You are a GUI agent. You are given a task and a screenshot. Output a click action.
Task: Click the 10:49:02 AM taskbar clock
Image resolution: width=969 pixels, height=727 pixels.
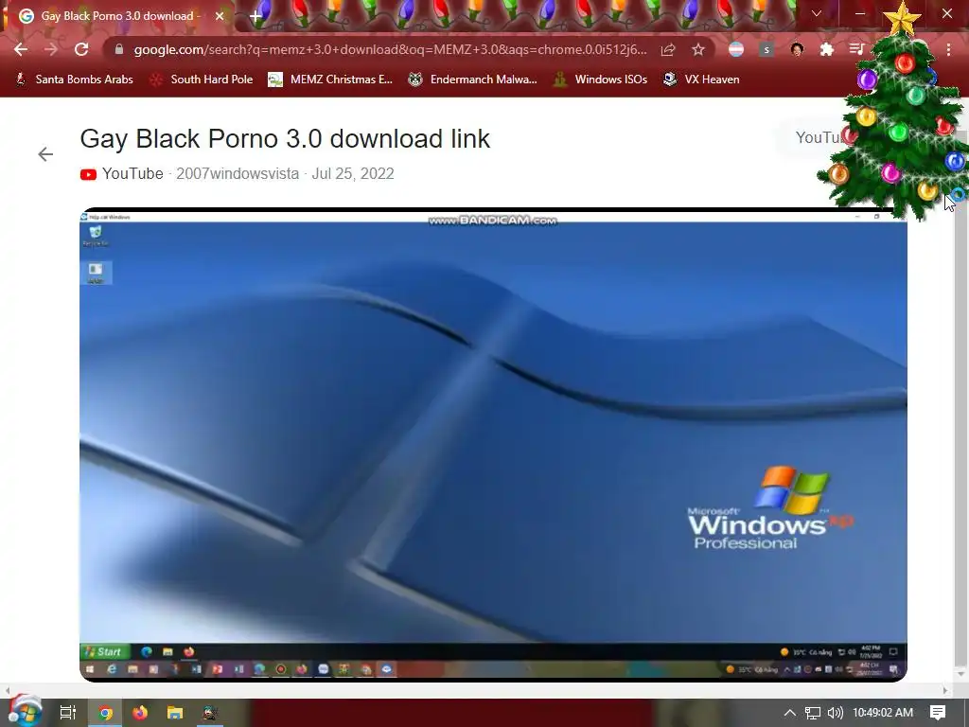click(883, 713)
